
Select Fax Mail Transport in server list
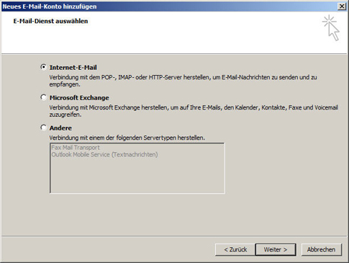(x=76, y=148)
